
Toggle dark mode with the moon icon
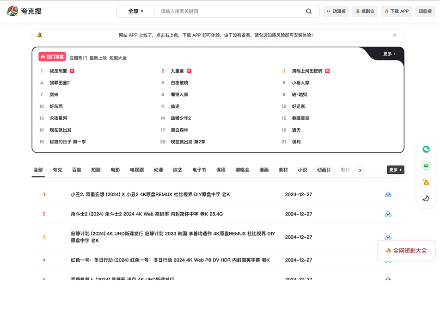tap(426, 198)
